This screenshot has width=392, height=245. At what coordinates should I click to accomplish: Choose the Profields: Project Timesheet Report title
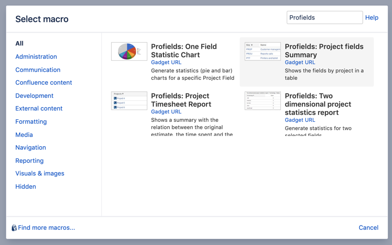(181, 100)
